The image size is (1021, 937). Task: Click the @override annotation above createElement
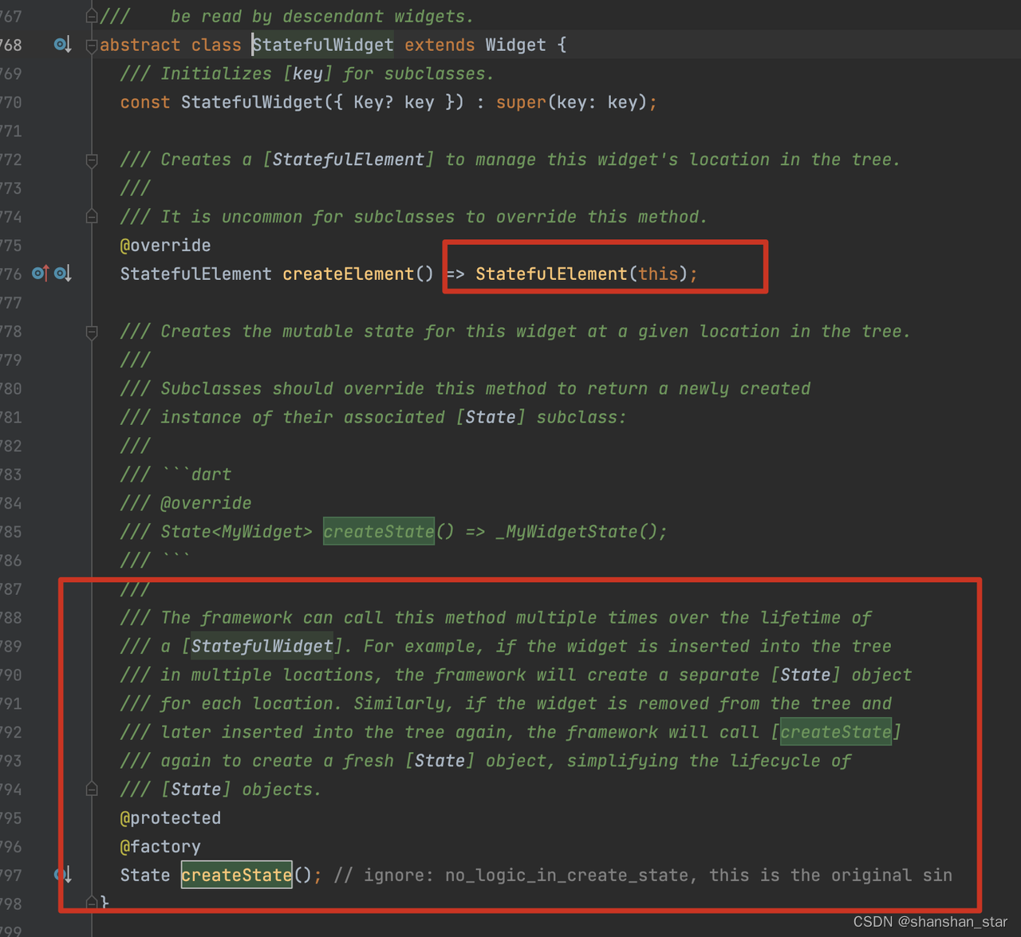pos(165,245)
